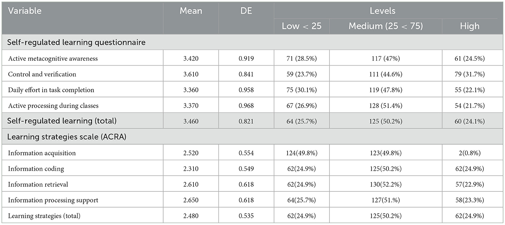Click the Information retrieval row label
Screen dimensions: 505x225
click(39, 185)
